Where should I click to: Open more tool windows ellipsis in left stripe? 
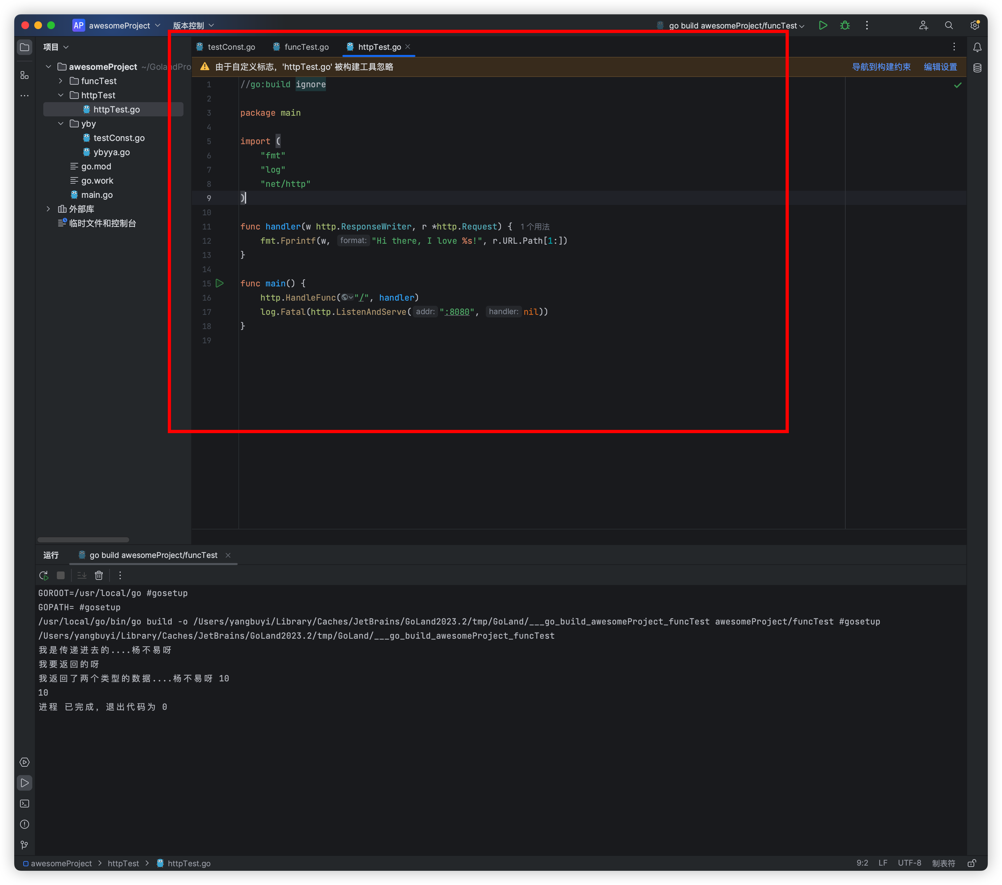(x=25, y=96)
